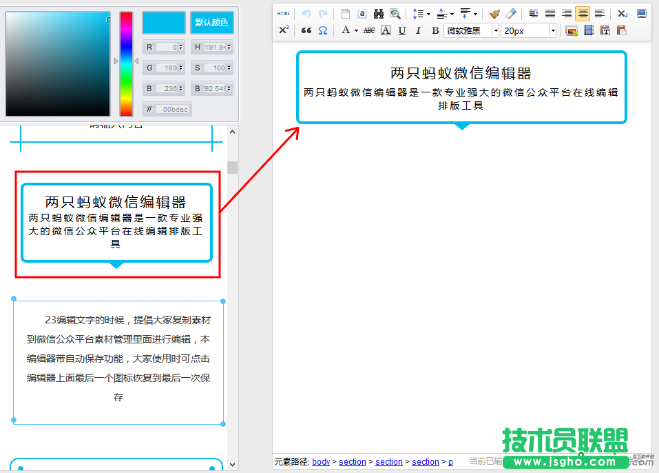The width and height of the screenshot is (659, 473).
Task: Select the Redo icon
Action: click(x=323, y=13)
